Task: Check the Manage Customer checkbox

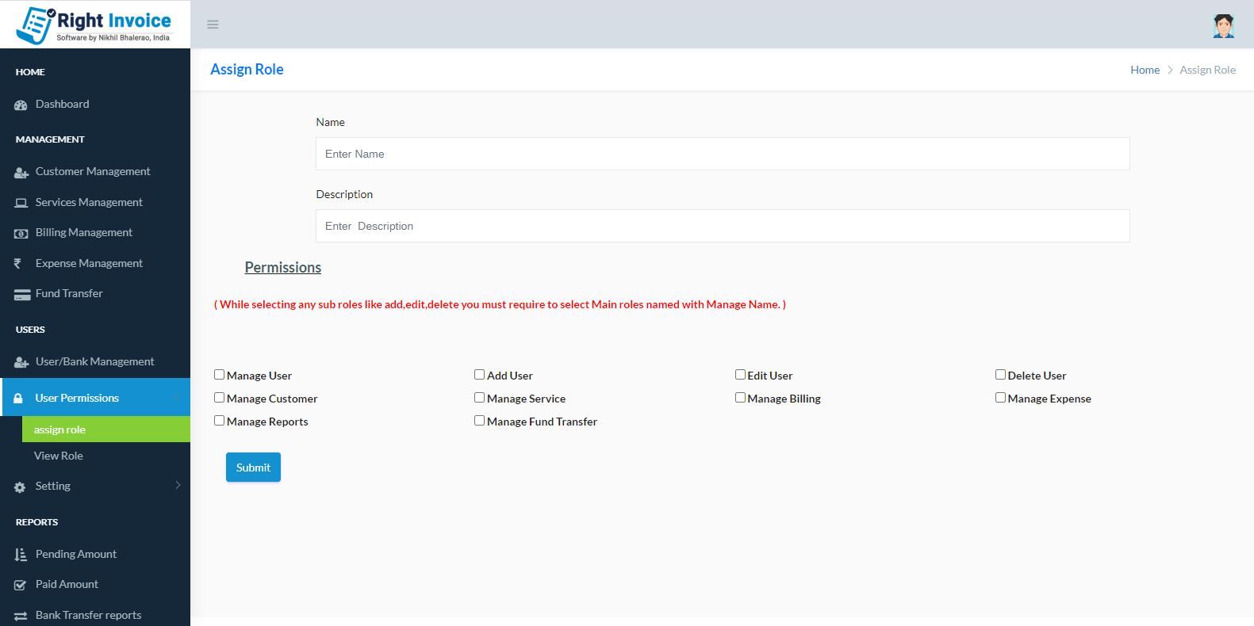Action: pos(219,398)
